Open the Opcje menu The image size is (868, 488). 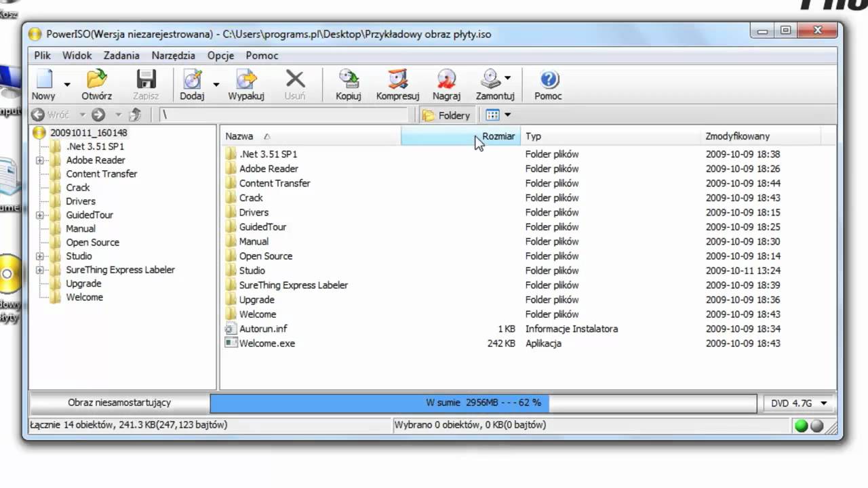(x=221, y=56)
